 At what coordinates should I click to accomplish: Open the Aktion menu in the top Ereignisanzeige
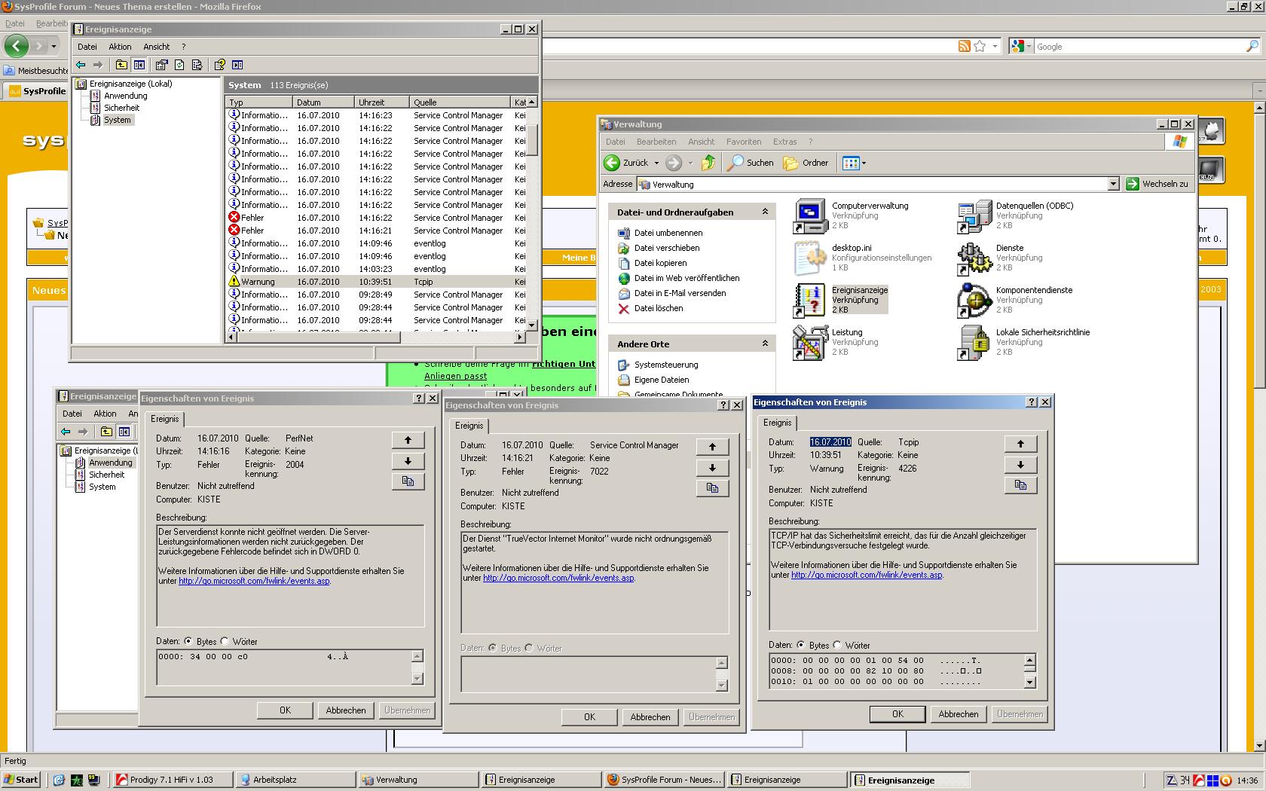point(120,47)
